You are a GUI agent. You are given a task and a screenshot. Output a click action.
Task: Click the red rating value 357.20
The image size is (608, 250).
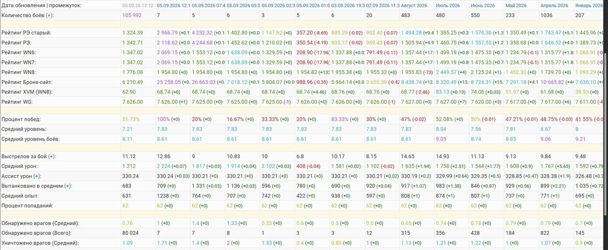(x=304, y=33)
